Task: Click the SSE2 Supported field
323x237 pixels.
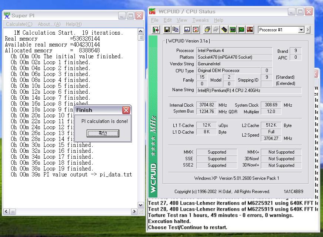Action: pos(217,165)
